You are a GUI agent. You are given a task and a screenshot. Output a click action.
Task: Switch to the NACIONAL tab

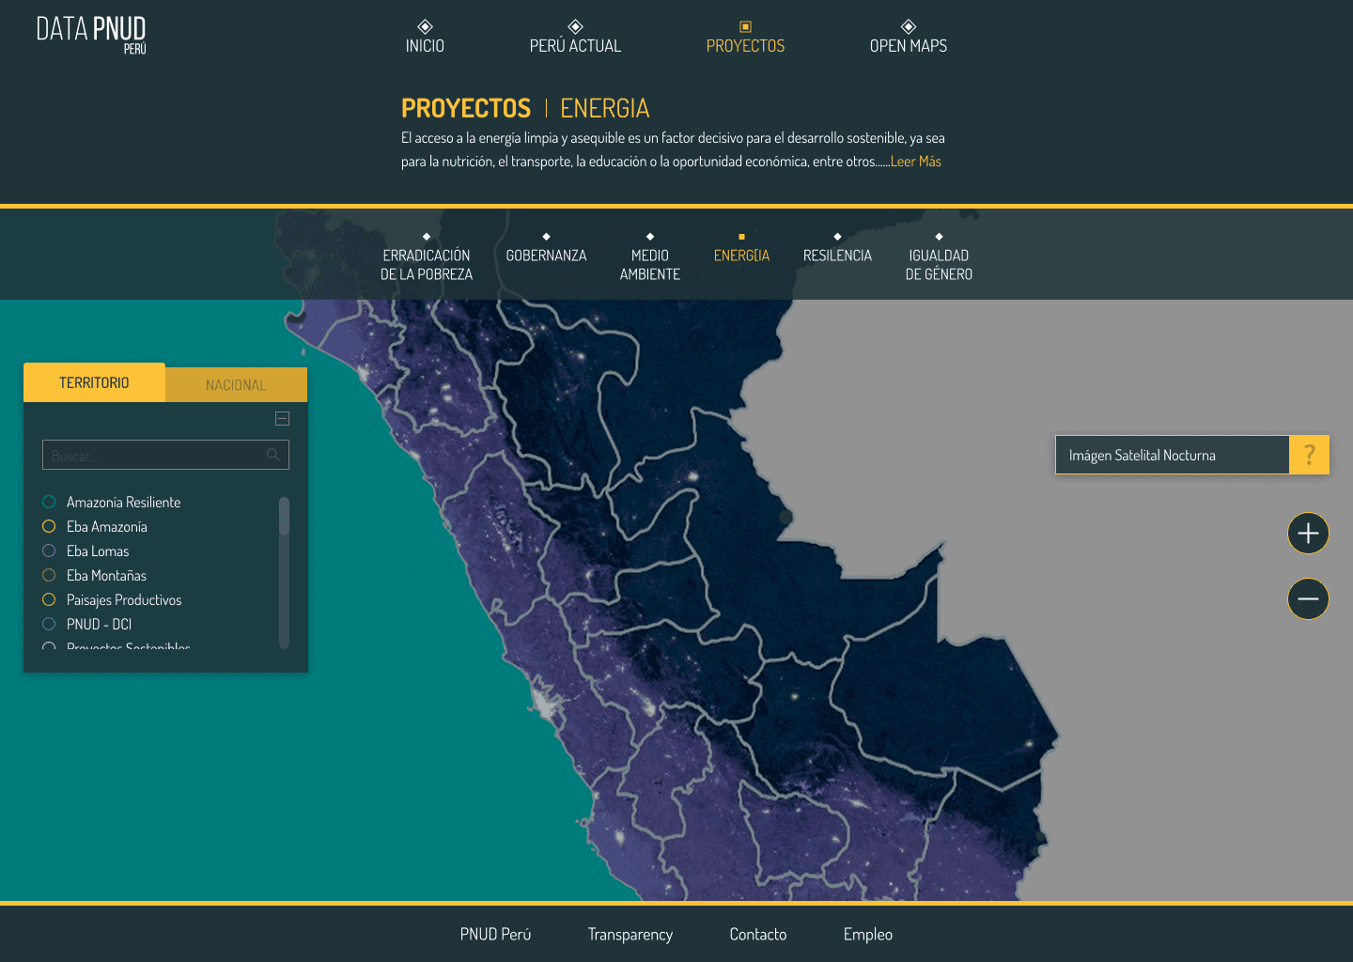point(236,385)
